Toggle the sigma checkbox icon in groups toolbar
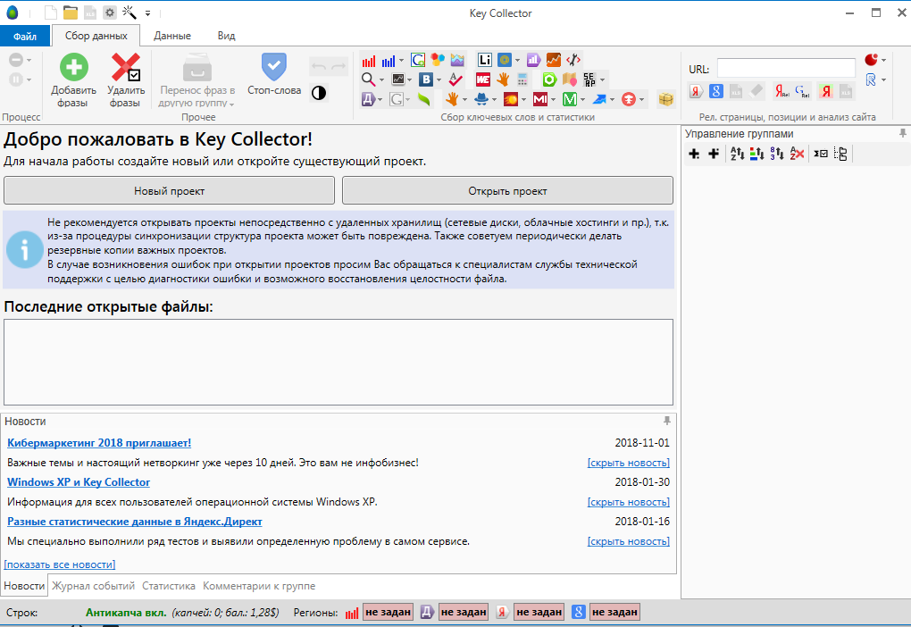Viewport: 911px width, 627px height. tap(821, 154)
